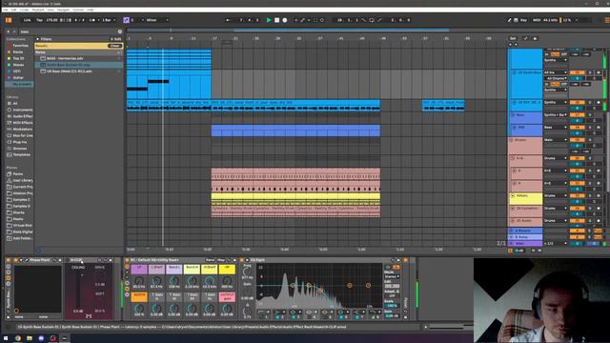Click Edit next to Filters
The image size is (610, 343).
point(116,39)
